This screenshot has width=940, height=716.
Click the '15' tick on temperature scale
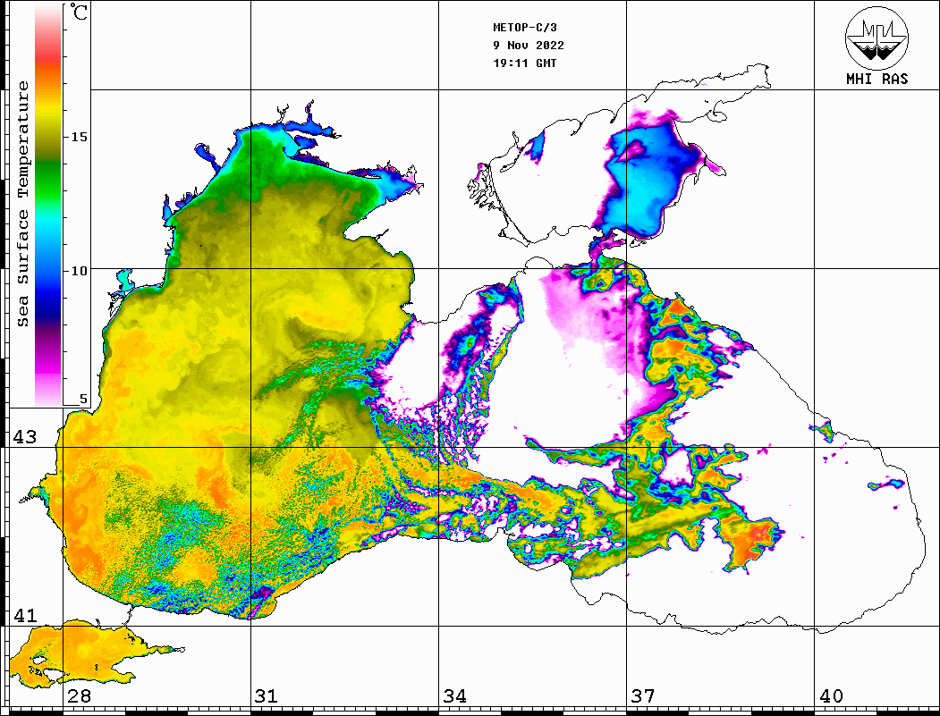[79, 137]
